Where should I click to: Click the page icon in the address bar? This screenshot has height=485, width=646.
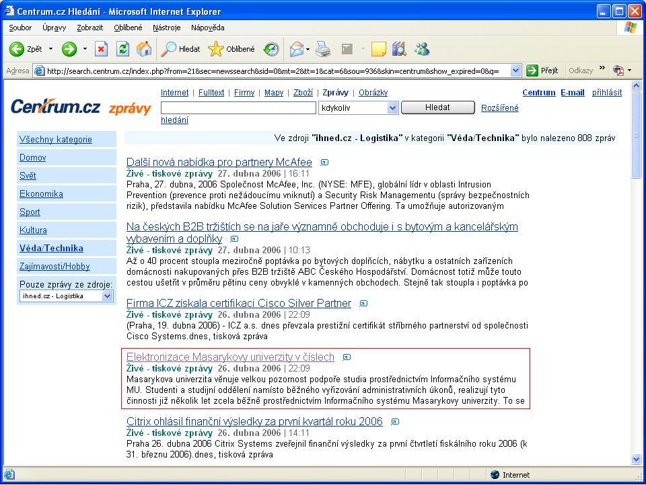coord(40,71)
